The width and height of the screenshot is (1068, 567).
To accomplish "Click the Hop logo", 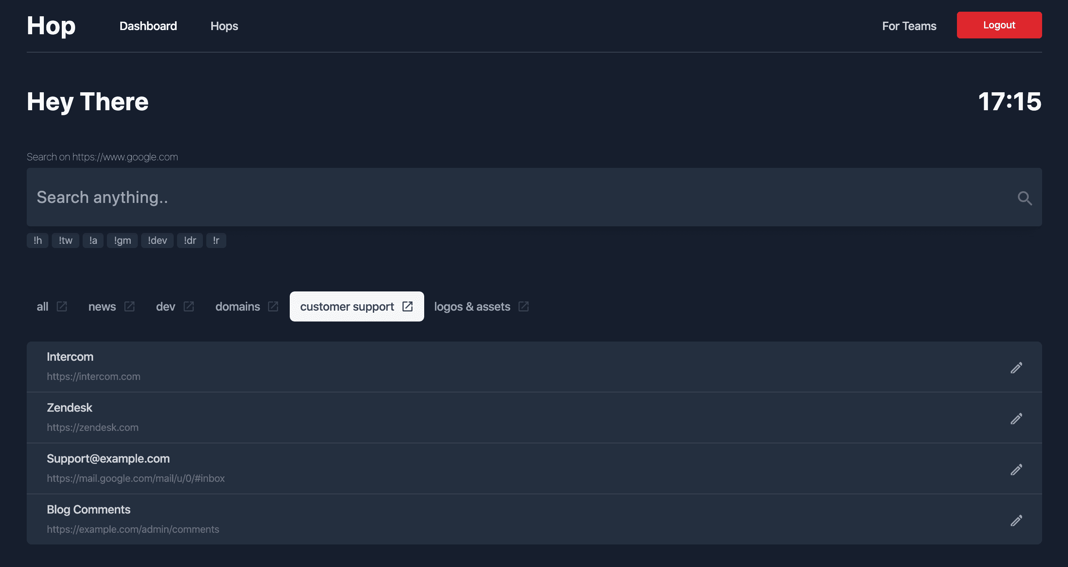I will coord(51,26).
